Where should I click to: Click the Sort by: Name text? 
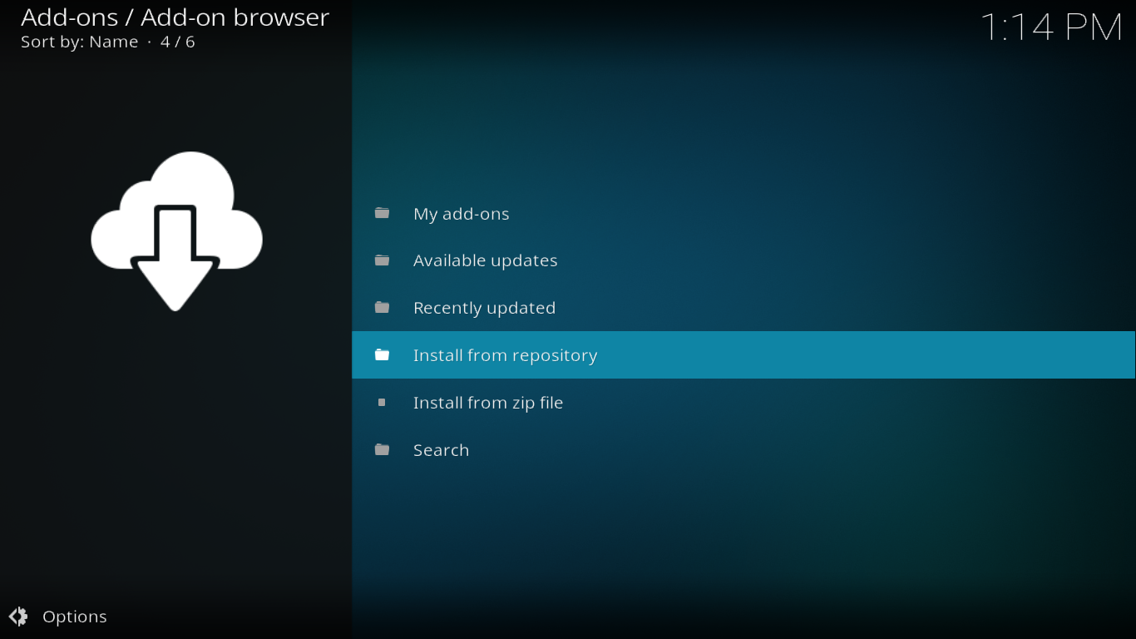point(79,42)
